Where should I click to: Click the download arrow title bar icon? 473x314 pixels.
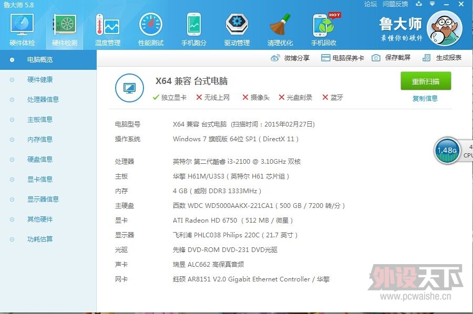click(x=419, y=4)
